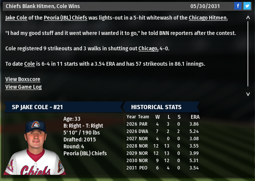The width and height of the screenshot is (255, 181).
Task: Click the 2031 PEO stats row
Action: coord(163,168)
